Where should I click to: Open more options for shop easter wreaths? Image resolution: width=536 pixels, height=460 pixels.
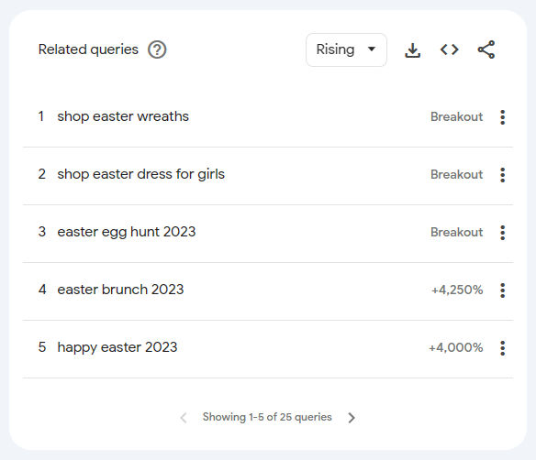coord(503,117)
